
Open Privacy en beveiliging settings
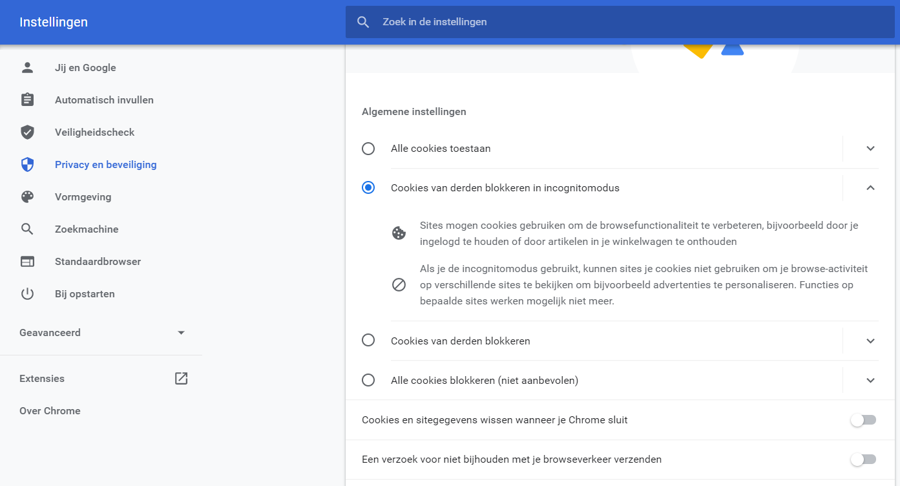tap(105, 164)
